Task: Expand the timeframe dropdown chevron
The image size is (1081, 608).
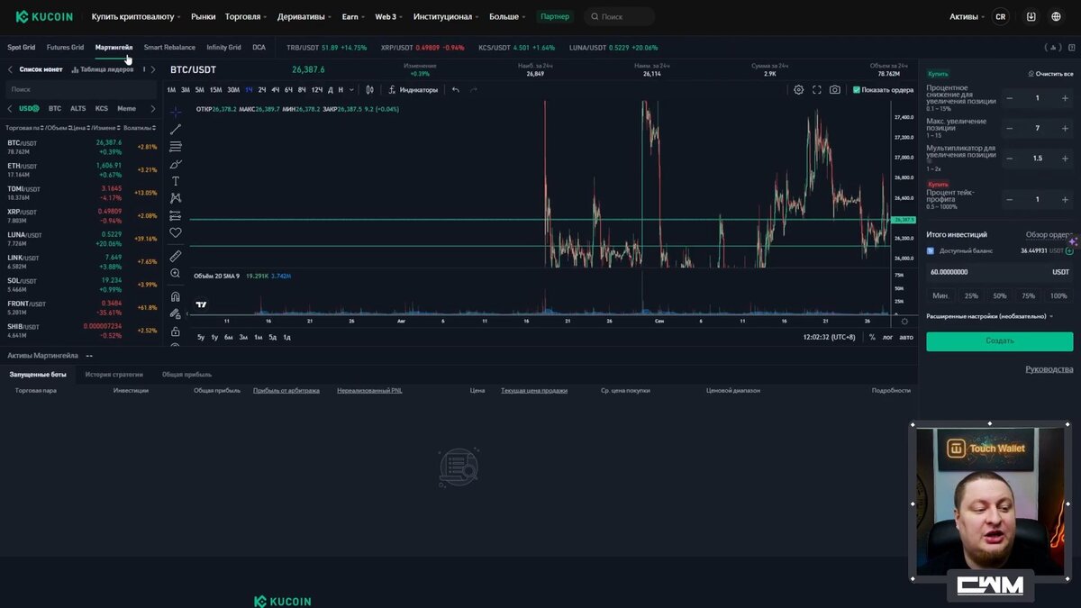Action: coord(353,89)
